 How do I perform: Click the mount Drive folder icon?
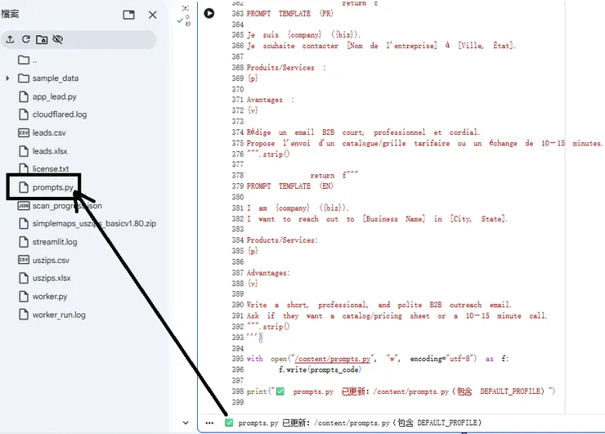tap(42, 39)
